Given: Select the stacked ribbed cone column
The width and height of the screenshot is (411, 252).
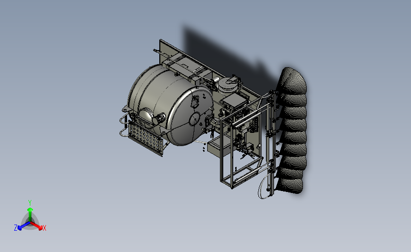Looking at the screenshot, I should (292, 130).
